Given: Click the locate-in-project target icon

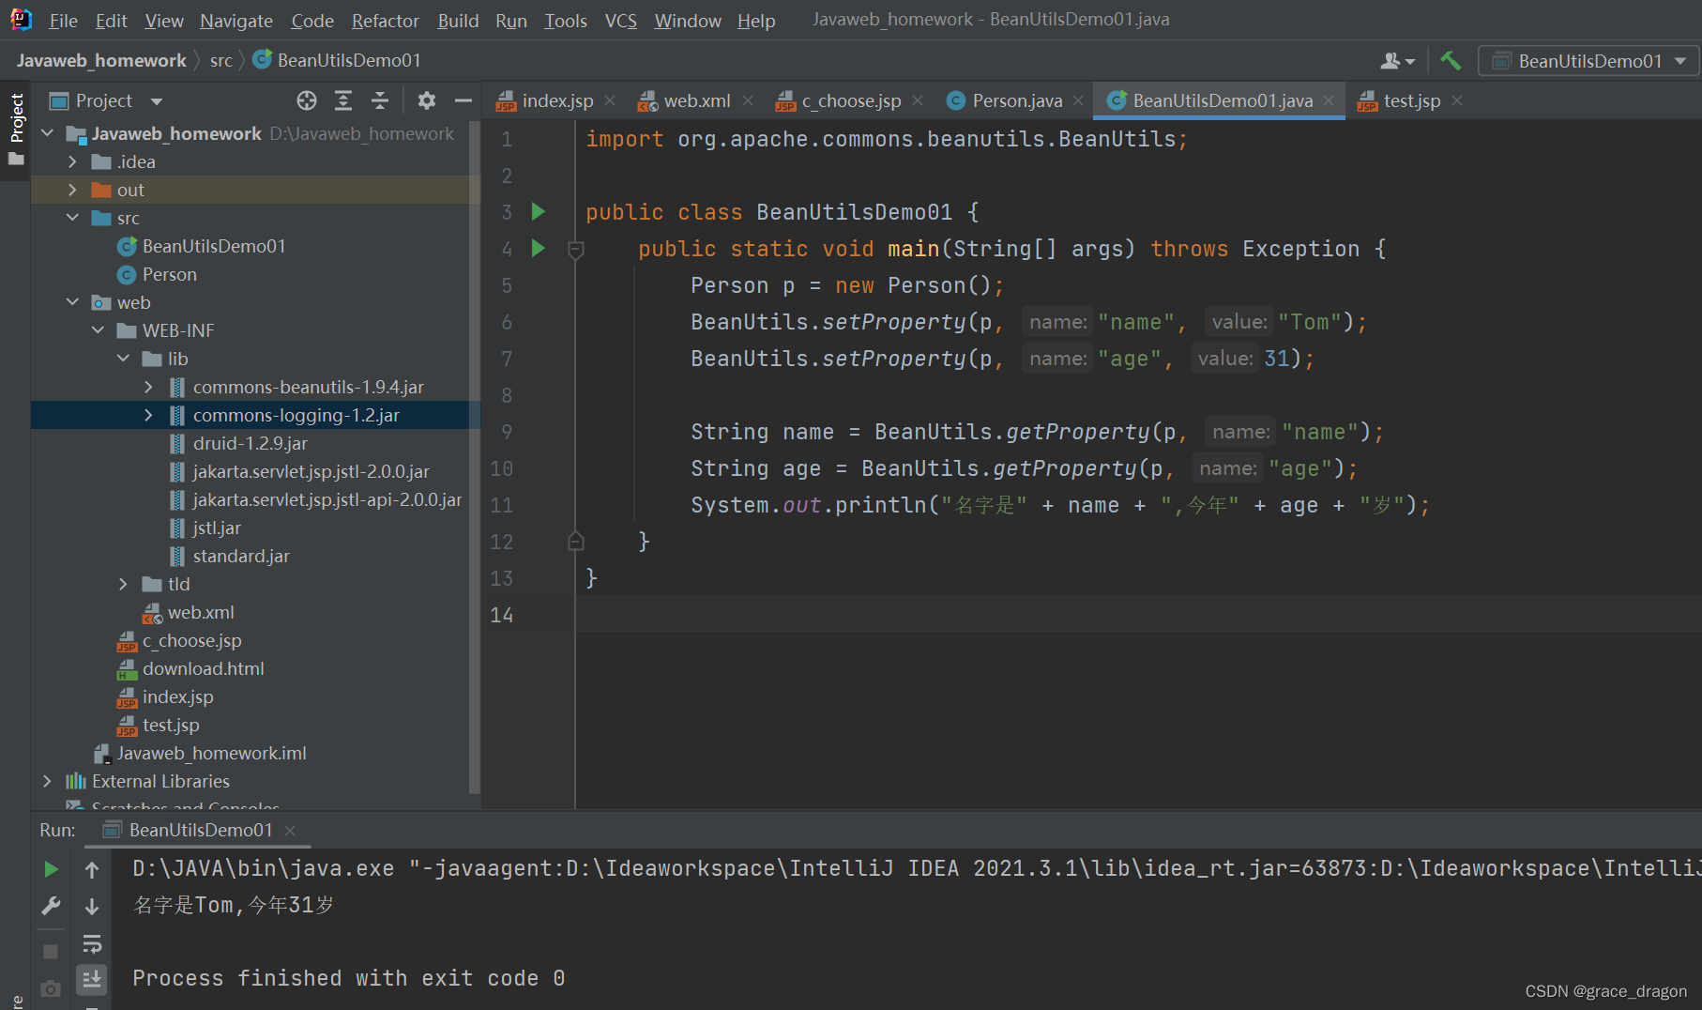Looking at the screenshot, I should click(x=307, y=100).
